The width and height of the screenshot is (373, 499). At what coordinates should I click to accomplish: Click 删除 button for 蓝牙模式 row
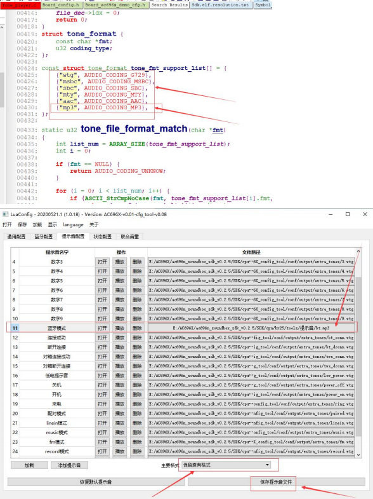[137, 328]
